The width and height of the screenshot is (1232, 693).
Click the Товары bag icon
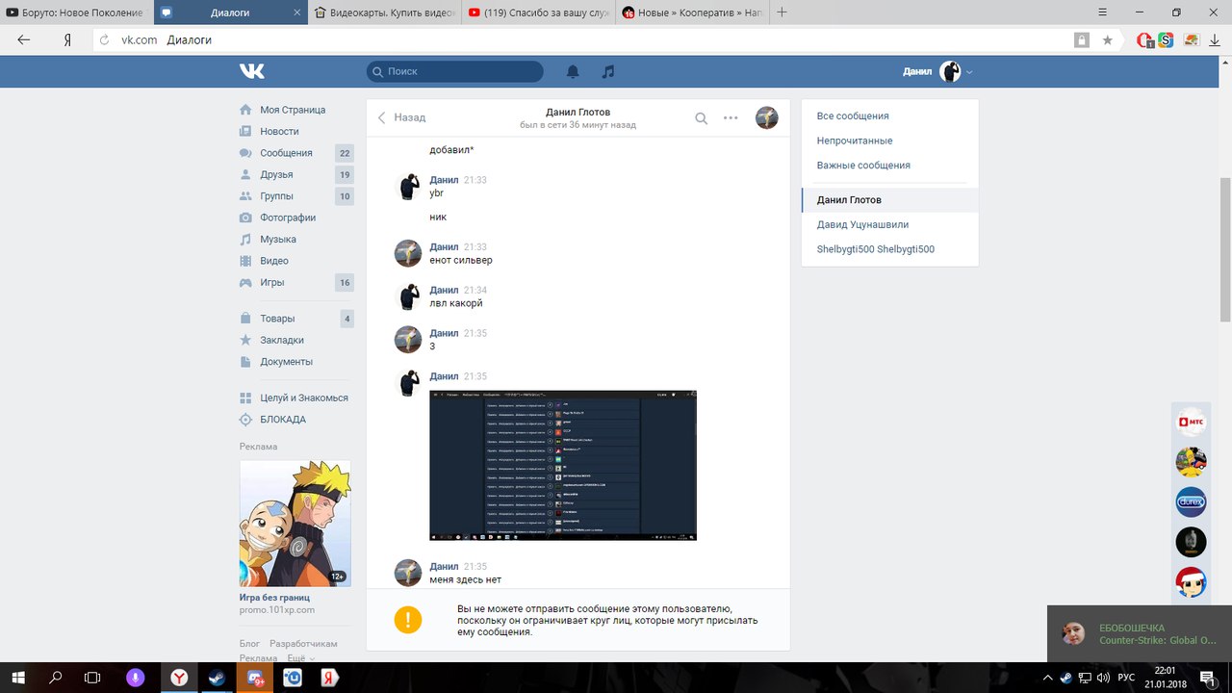[x=245, y=319]
